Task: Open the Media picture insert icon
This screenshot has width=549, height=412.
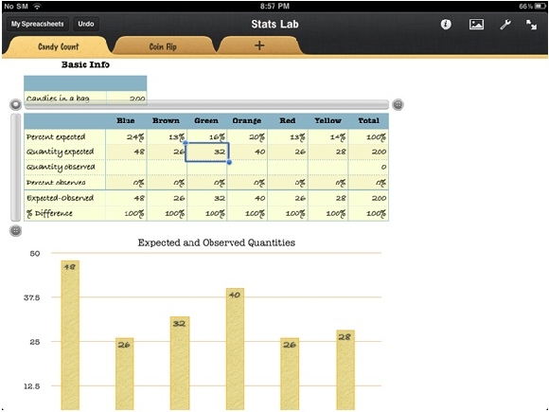Action: tap(476, 25)
